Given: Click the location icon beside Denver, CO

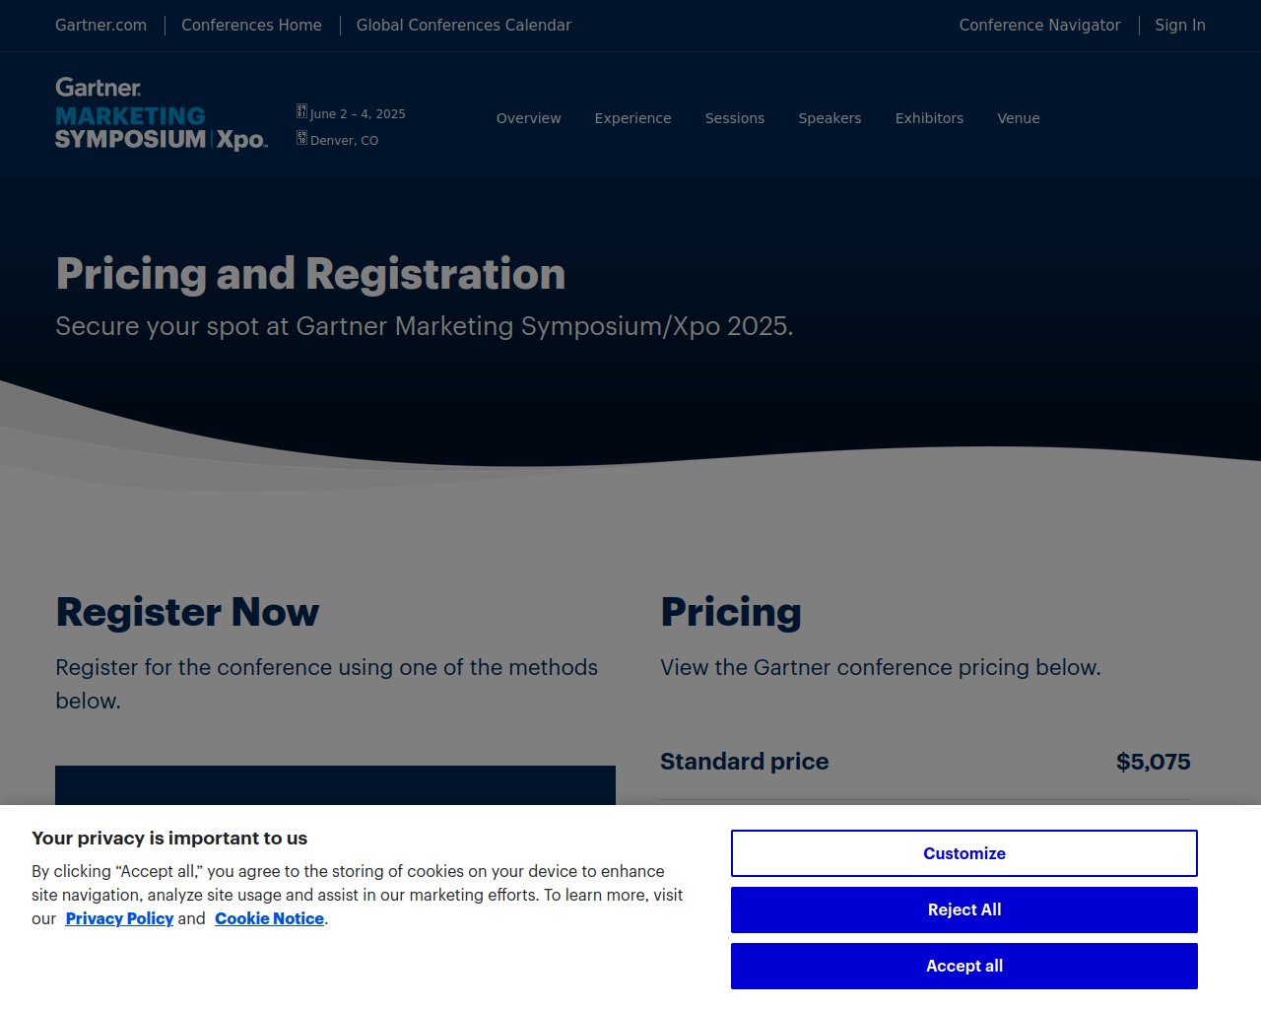Looking at the screenshot, I should coord(301,138).
